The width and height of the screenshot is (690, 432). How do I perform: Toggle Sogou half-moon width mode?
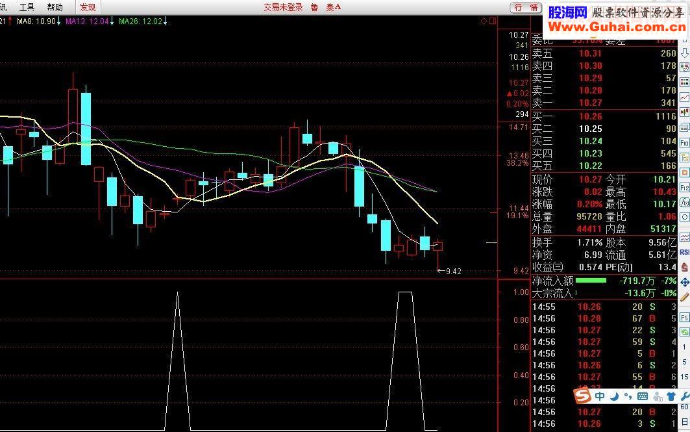[615, 396]
